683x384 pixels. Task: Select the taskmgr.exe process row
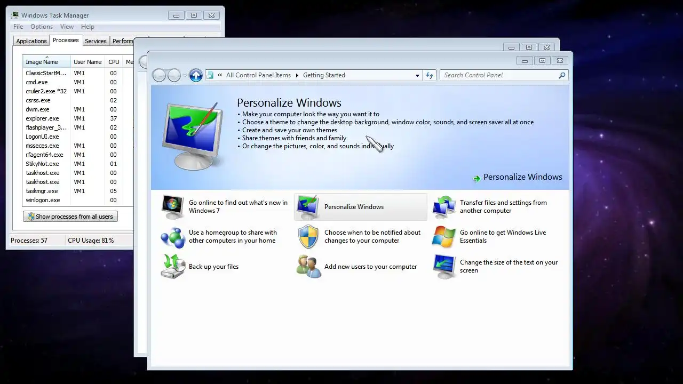(77, 191)
